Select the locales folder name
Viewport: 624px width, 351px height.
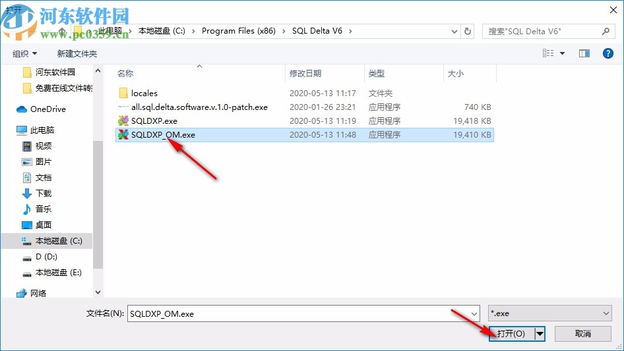(x=144, y=93)
